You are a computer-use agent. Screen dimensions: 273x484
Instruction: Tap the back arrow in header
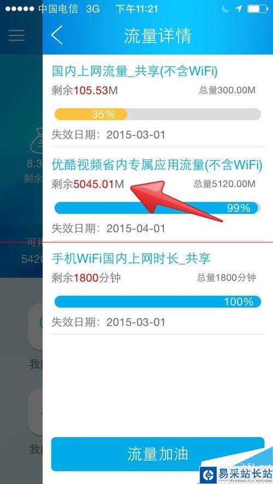57,35
